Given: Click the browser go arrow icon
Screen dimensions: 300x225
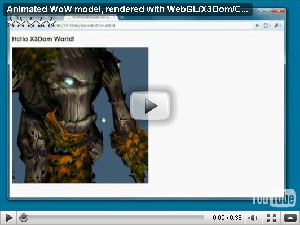Looking at the screenshot, I should click(257, 25).
